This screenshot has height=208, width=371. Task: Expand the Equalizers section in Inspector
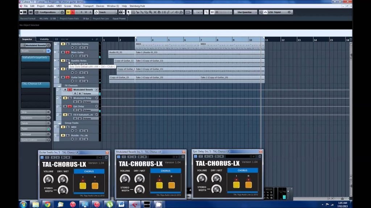coord(36,118)
